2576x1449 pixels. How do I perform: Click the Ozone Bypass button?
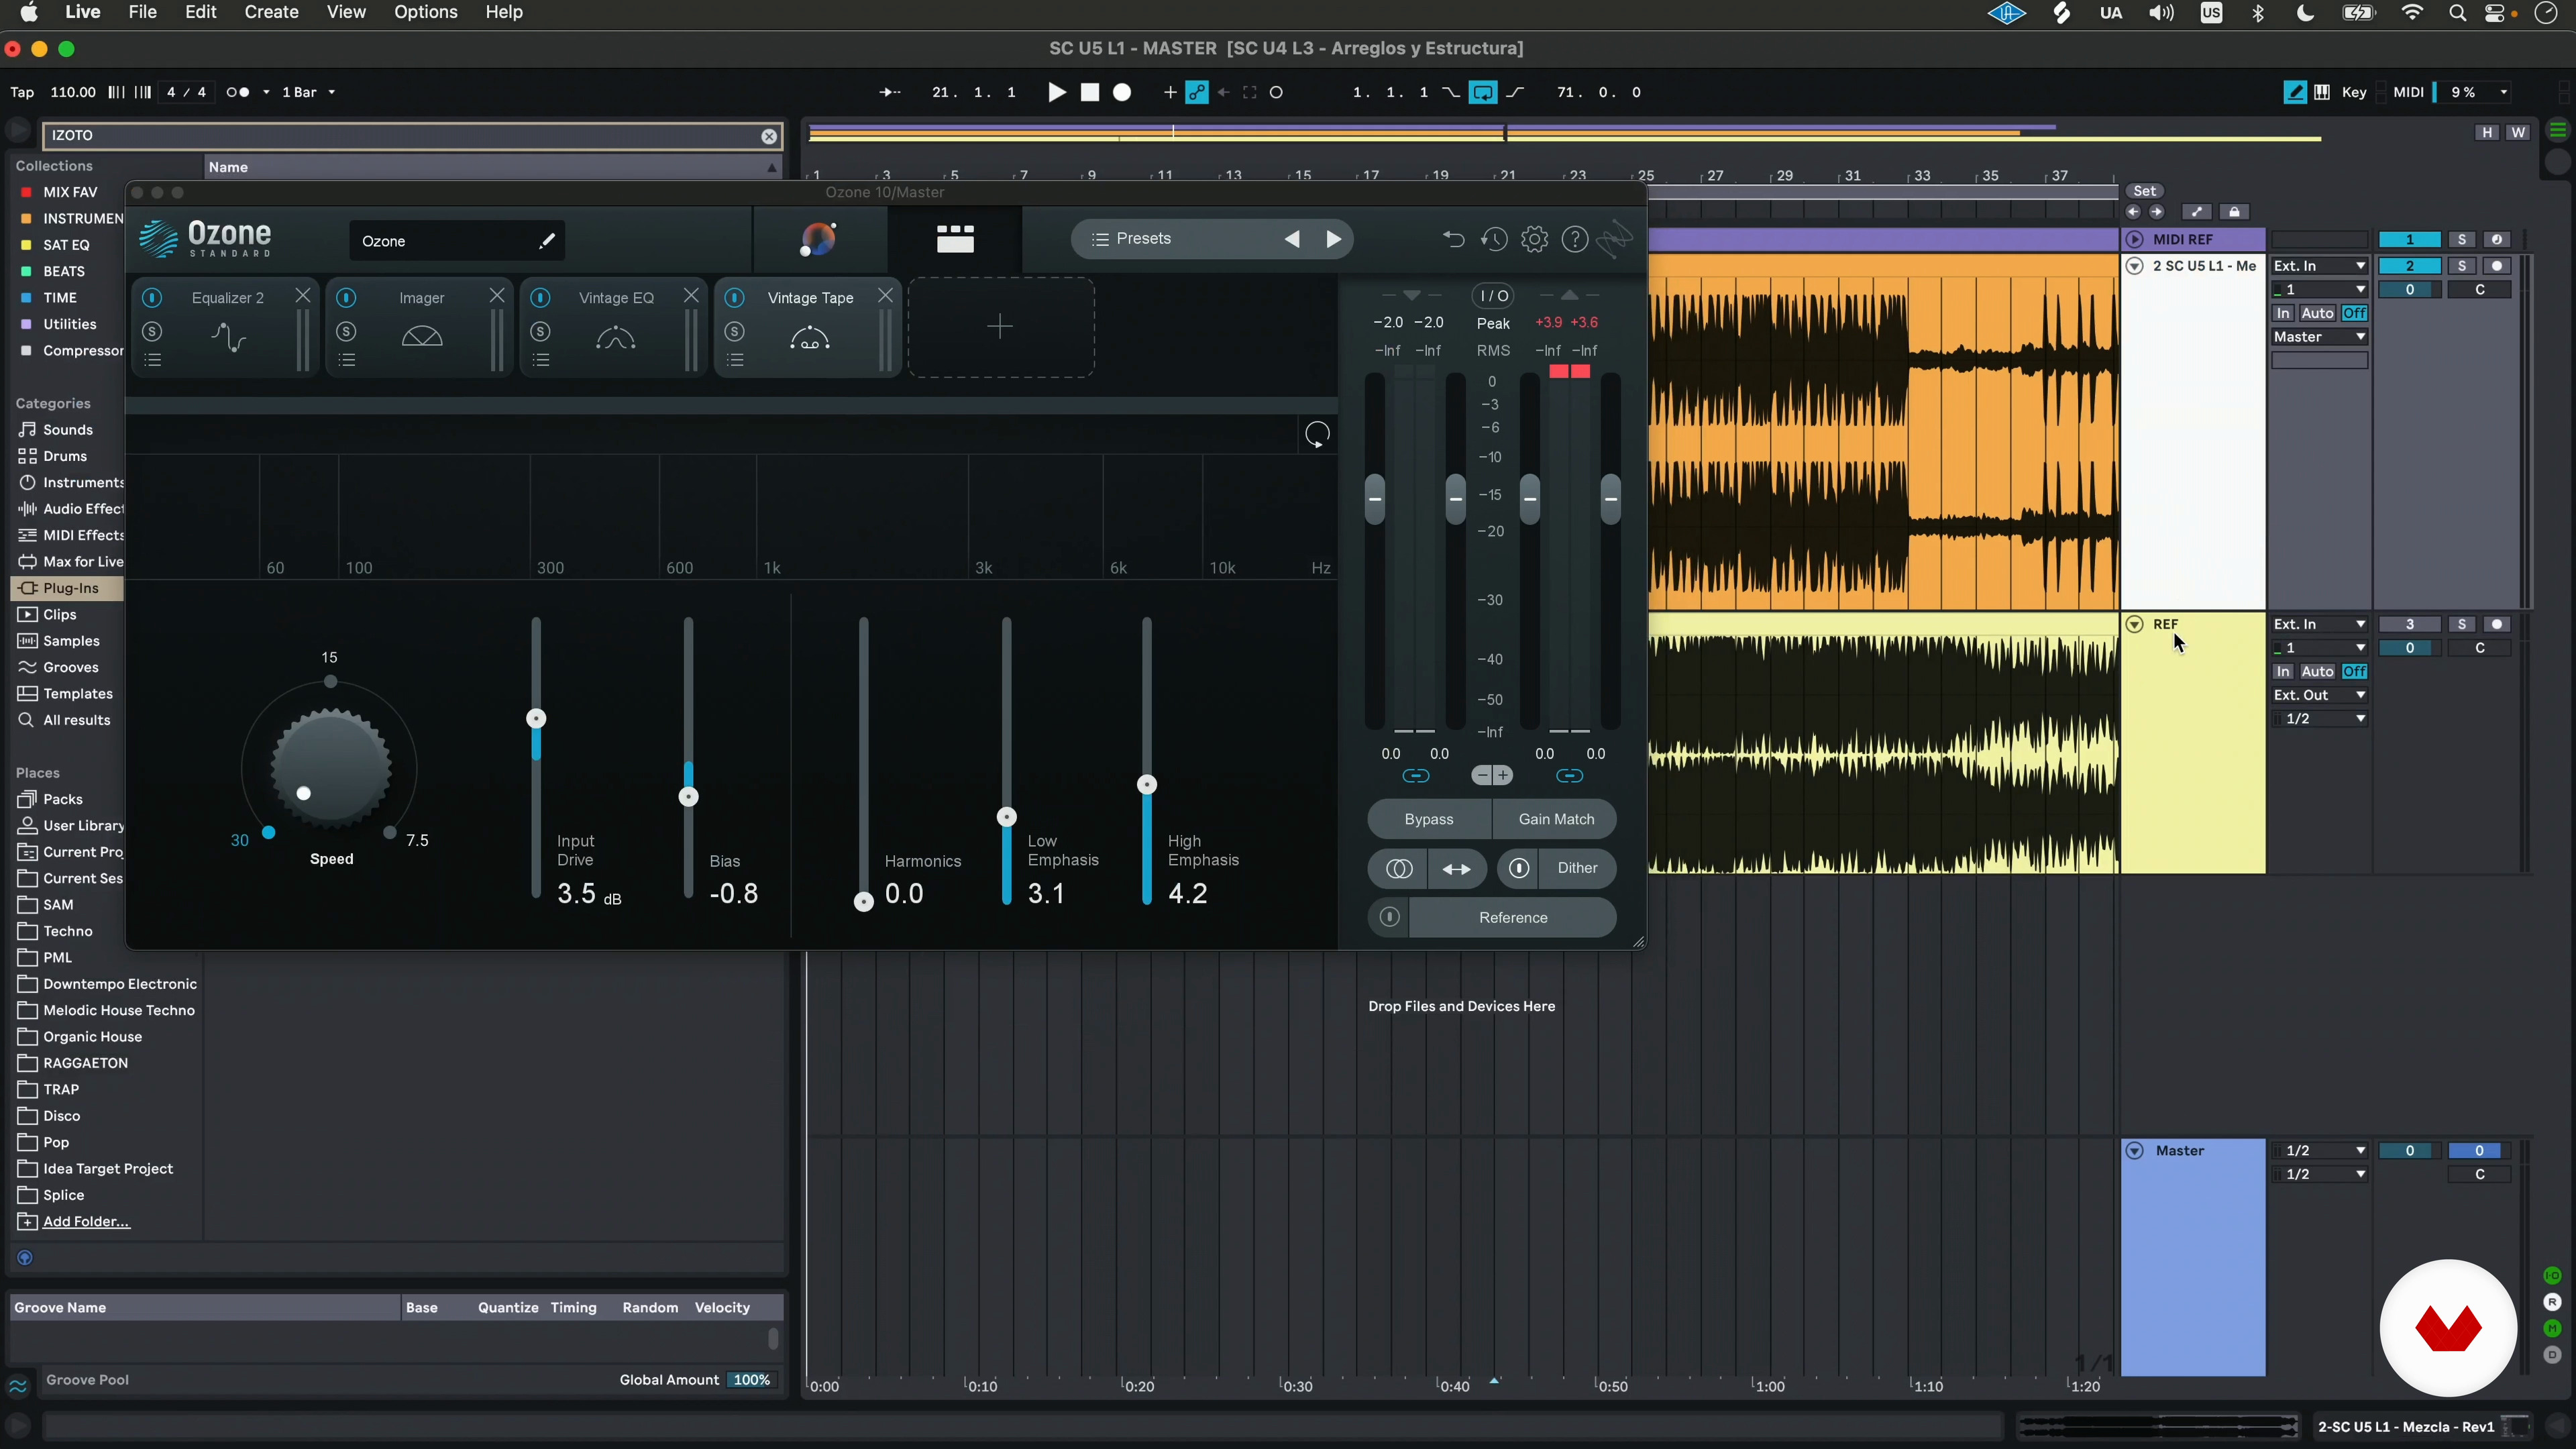coord(1429,819)
